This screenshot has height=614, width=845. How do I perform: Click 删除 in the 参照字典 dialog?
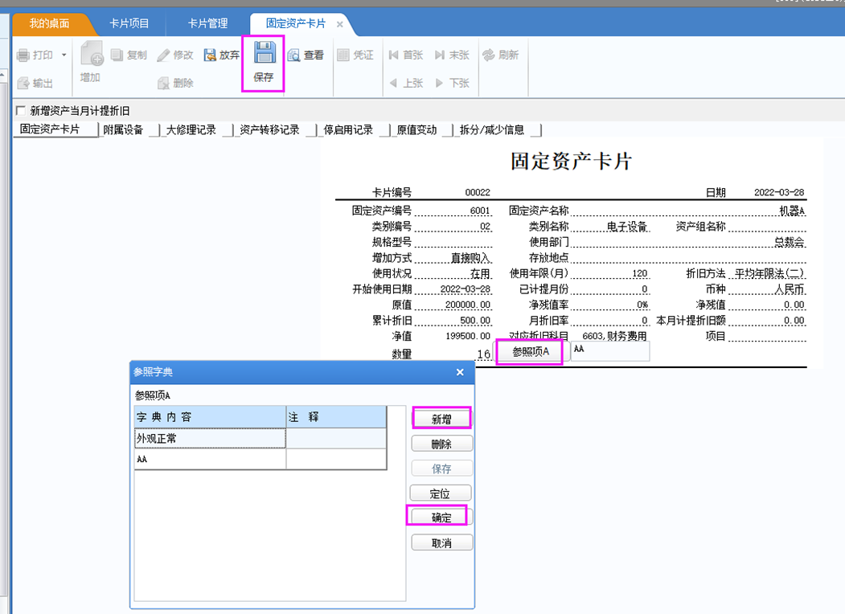pos(441,444)
